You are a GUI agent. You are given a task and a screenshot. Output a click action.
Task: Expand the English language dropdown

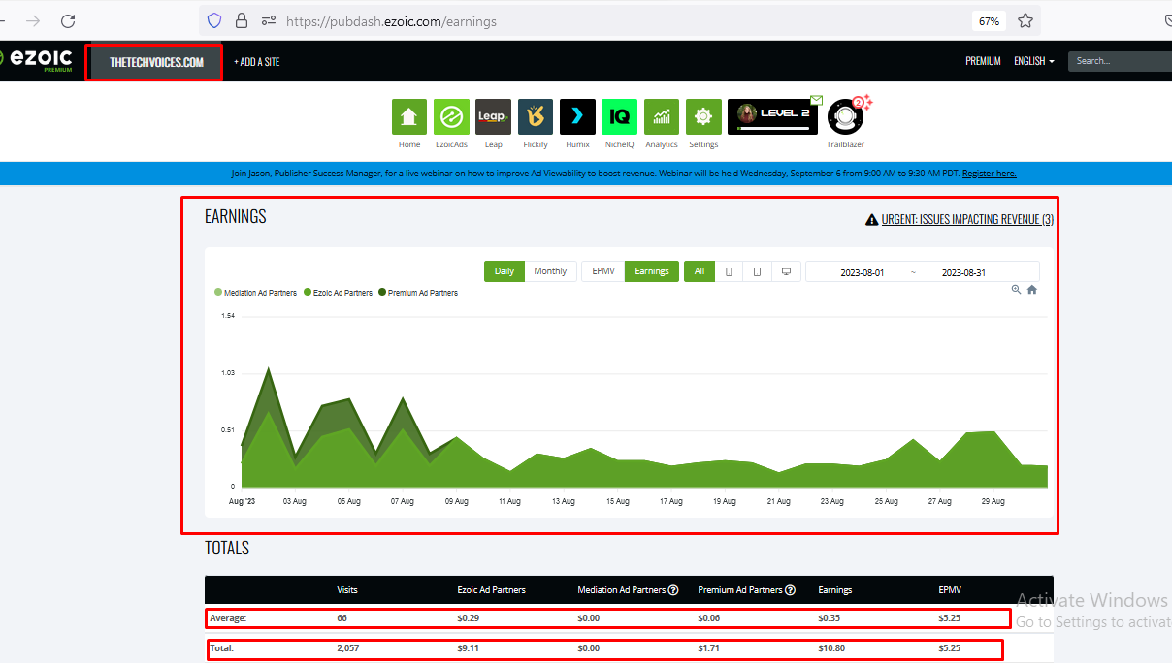[1034, 61]
